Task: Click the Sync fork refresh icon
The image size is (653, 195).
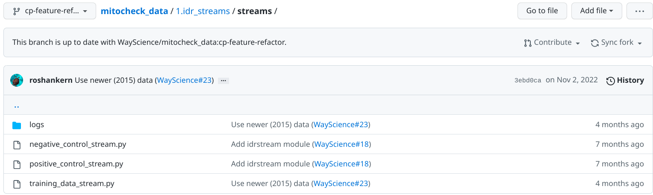Action: coord(594,43)
